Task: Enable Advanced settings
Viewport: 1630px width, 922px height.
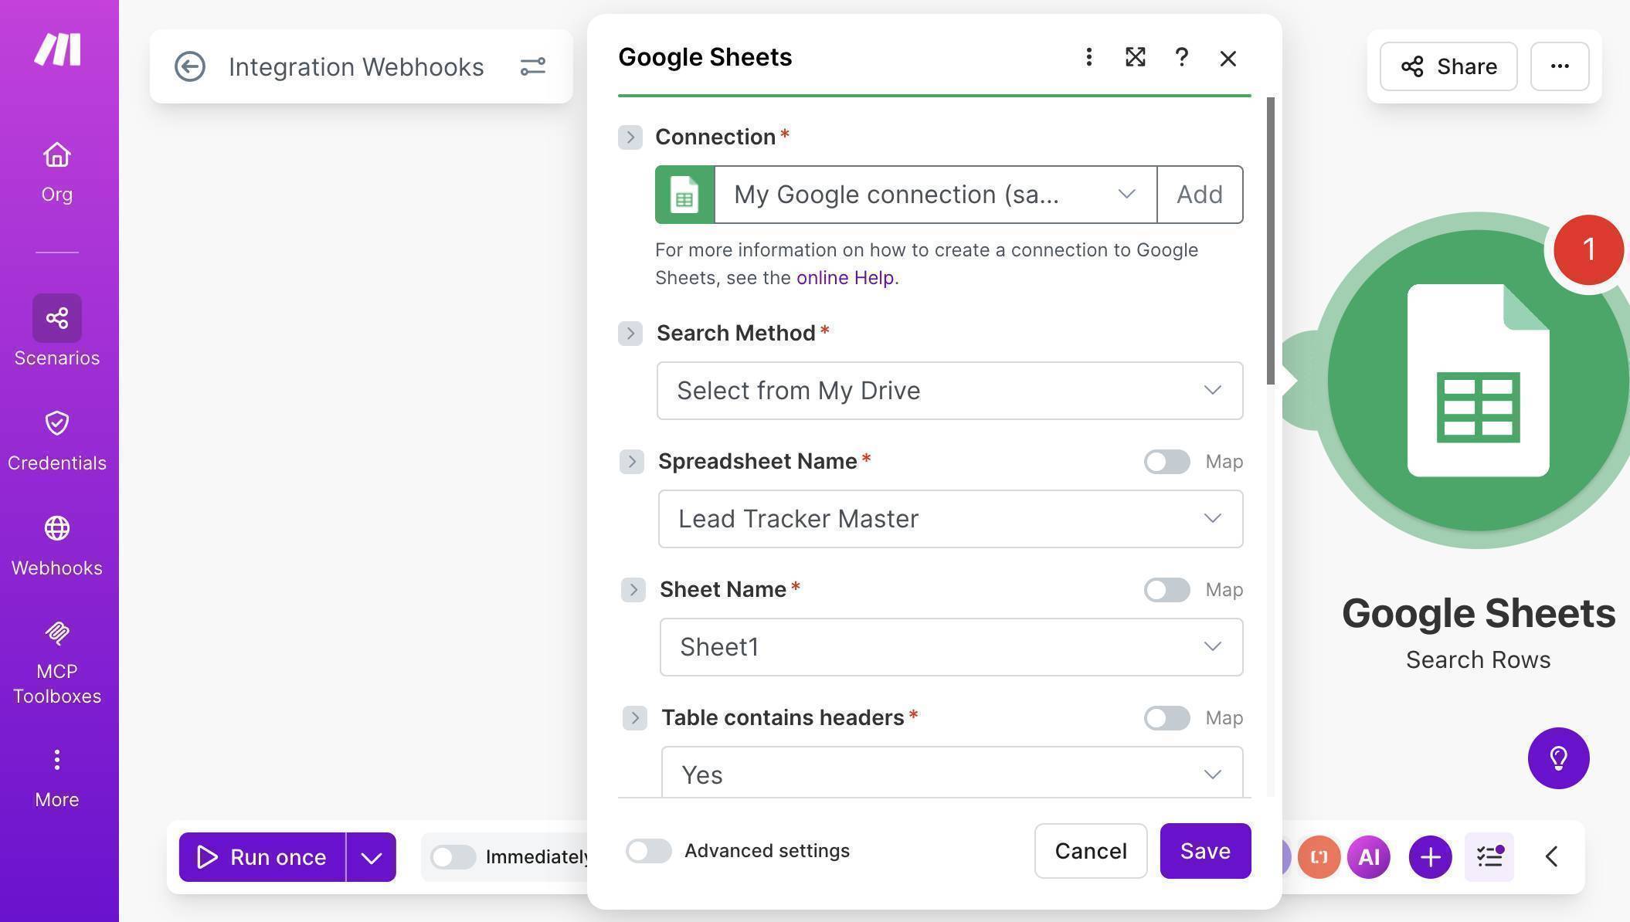Action: (x=648, y=851)
